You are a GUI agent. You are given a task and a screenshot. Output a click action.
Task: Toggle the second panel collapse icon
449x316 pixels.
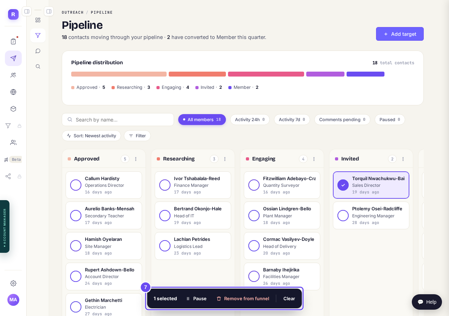click(x=49, y=11)
